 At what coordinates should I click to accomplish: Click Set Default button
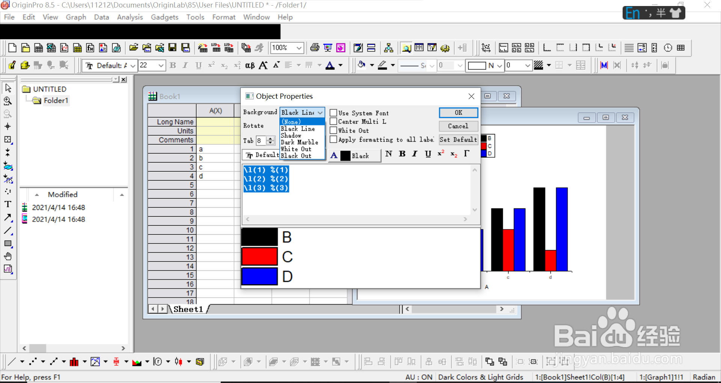coord(459,140)
